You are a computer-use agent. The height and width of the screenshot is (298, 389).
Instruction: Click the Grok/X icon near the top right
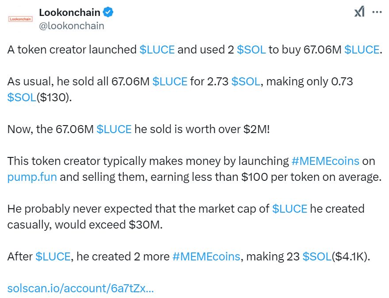pos(359,12)
